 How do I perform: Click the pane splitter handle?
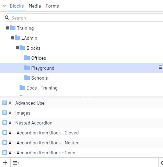pyautogui.click(x=86, y=97)
